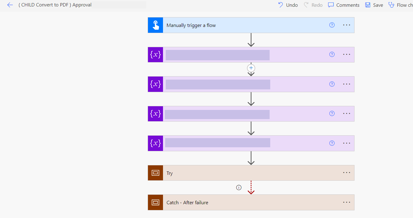Click the Try scope icon
413x218 pixels.
pos(156,173)
